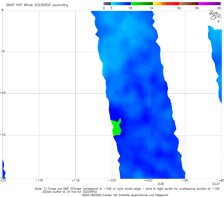The image size is (224, 197).
Task: Click the latitude axis label '-10'
Action: pyautogui.click(x=3, y=92)
